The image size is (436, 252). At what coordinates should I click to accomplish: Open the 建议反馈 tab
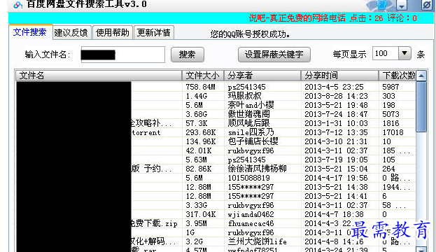click(71, 32)
